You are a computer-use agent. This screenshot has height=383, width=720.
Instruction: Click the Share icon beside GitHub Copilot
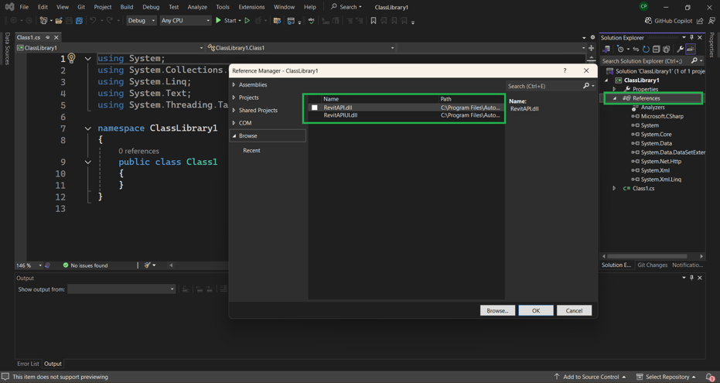[x=700, y=21]
